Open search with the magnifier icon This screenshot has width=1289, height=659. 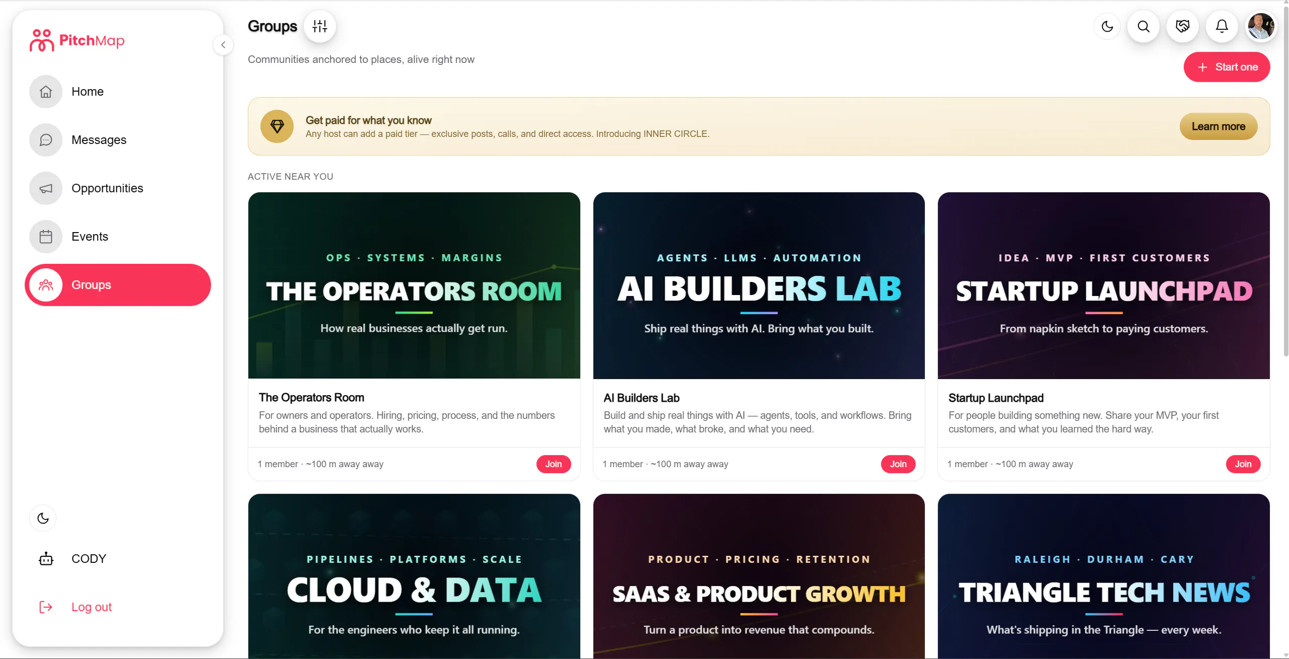[1144, 26]
